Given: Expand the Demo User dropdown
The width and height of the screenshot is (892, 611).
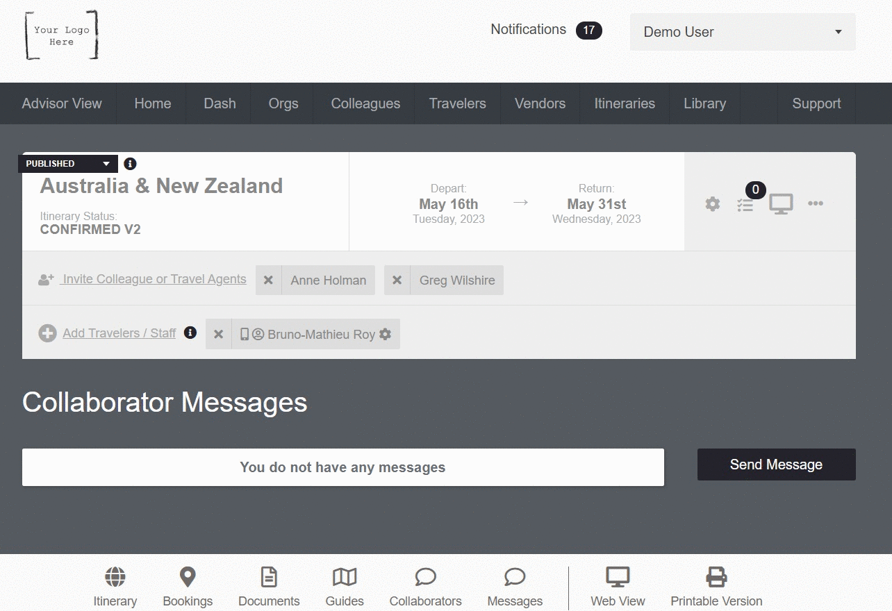Looking at the screenshot, I should click(x=743, y=32).
